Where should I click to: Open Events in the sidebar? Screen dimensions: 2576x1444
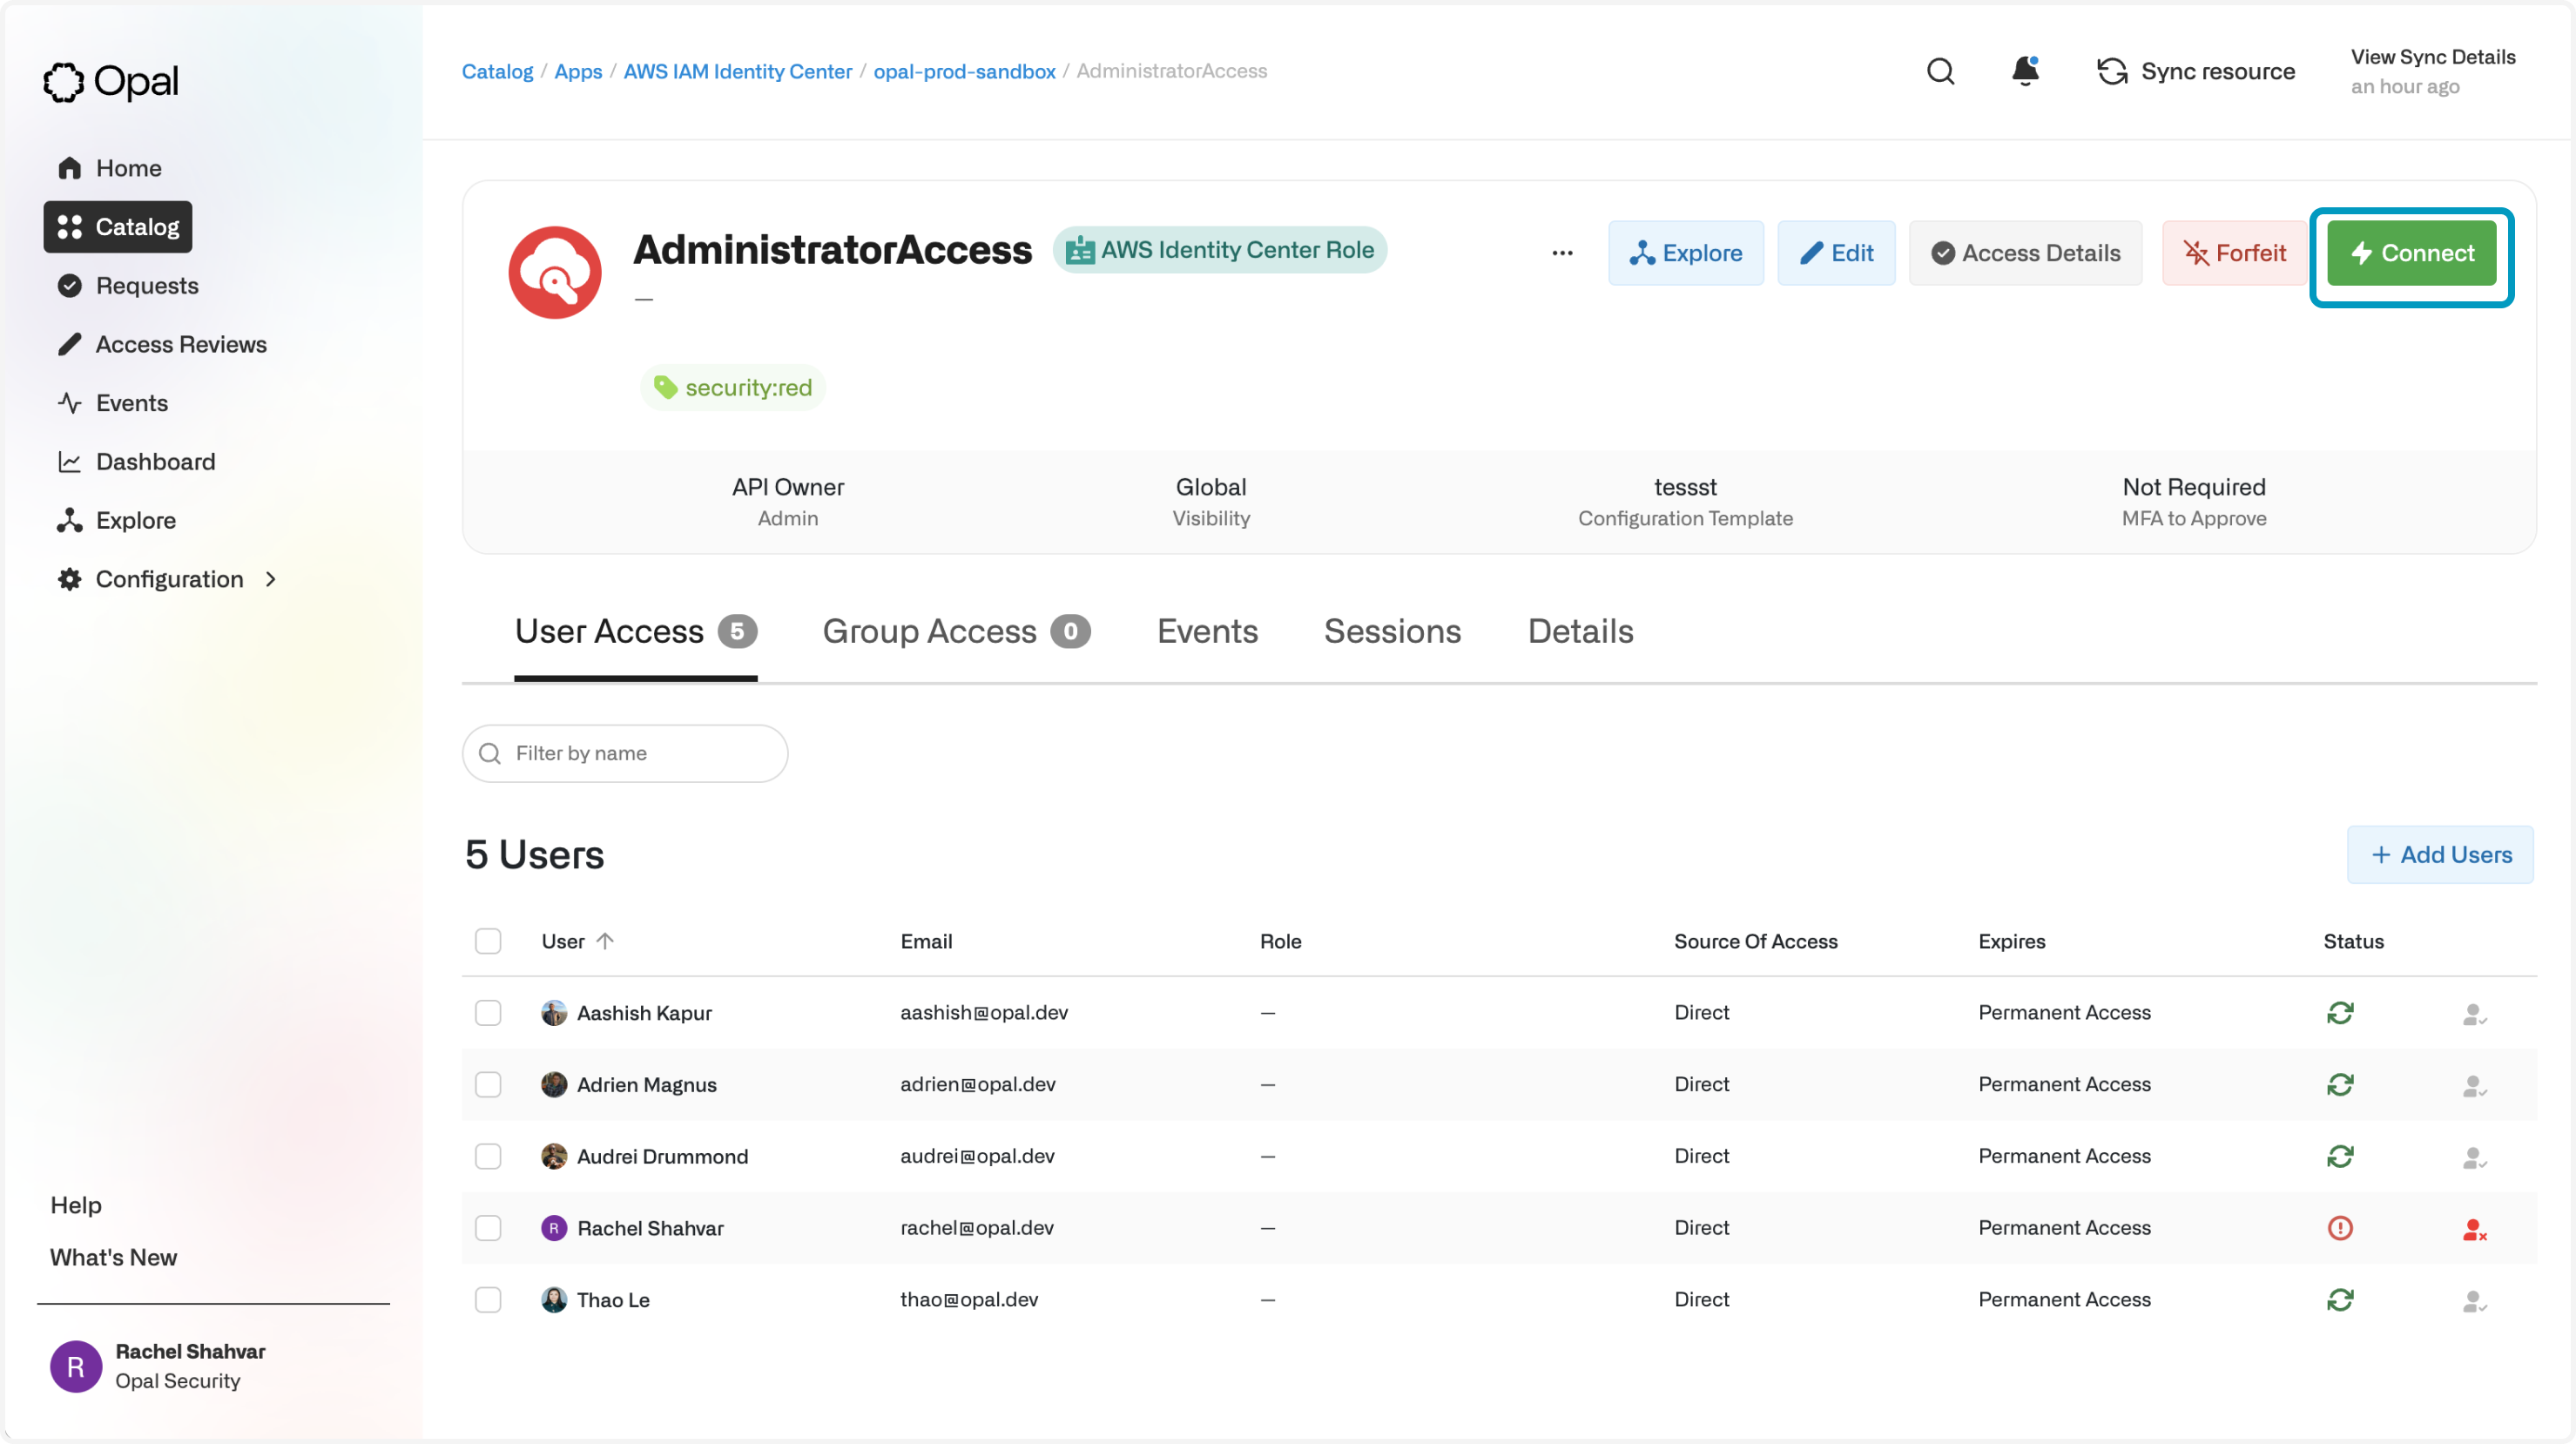113,403
